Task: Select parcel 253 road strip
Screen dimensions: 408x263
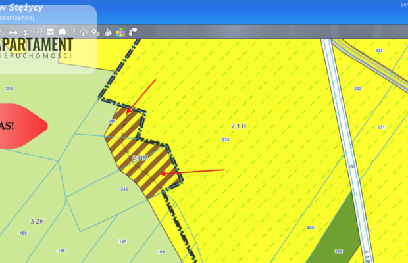Action: [351, 167]
